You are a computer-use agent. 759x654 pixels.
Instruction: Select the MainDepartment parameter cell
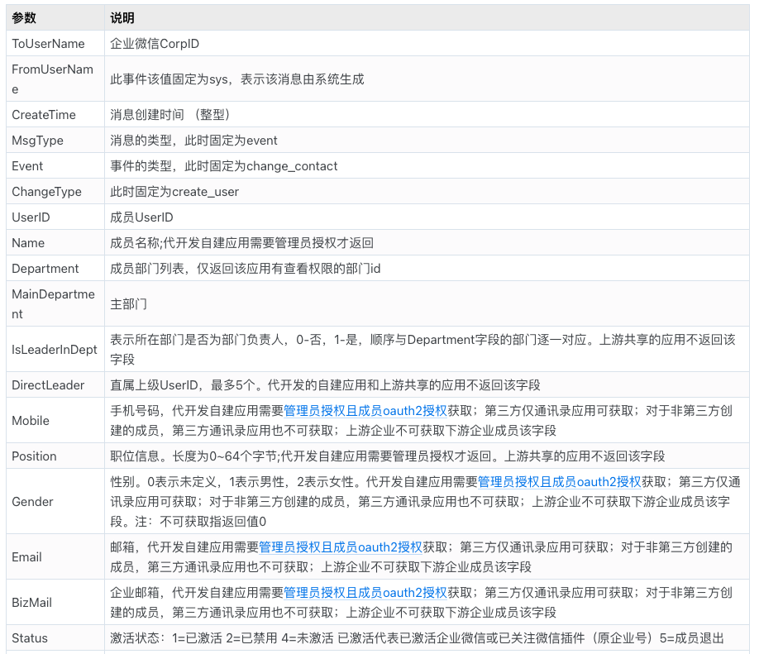point(55,304)
